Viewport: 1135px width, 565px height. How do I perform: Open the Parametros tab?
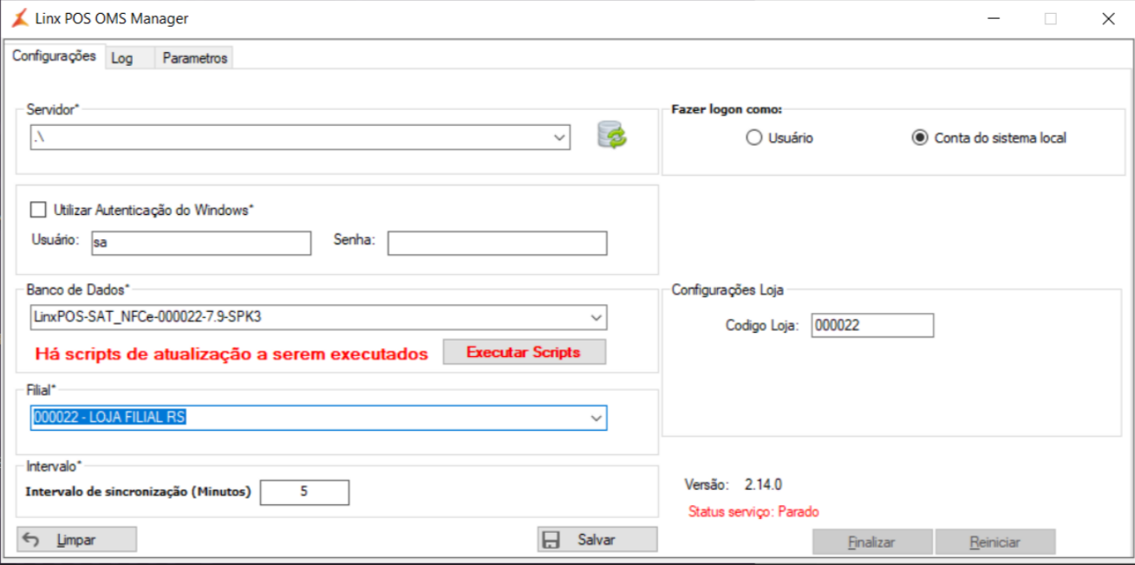(195, 58)
